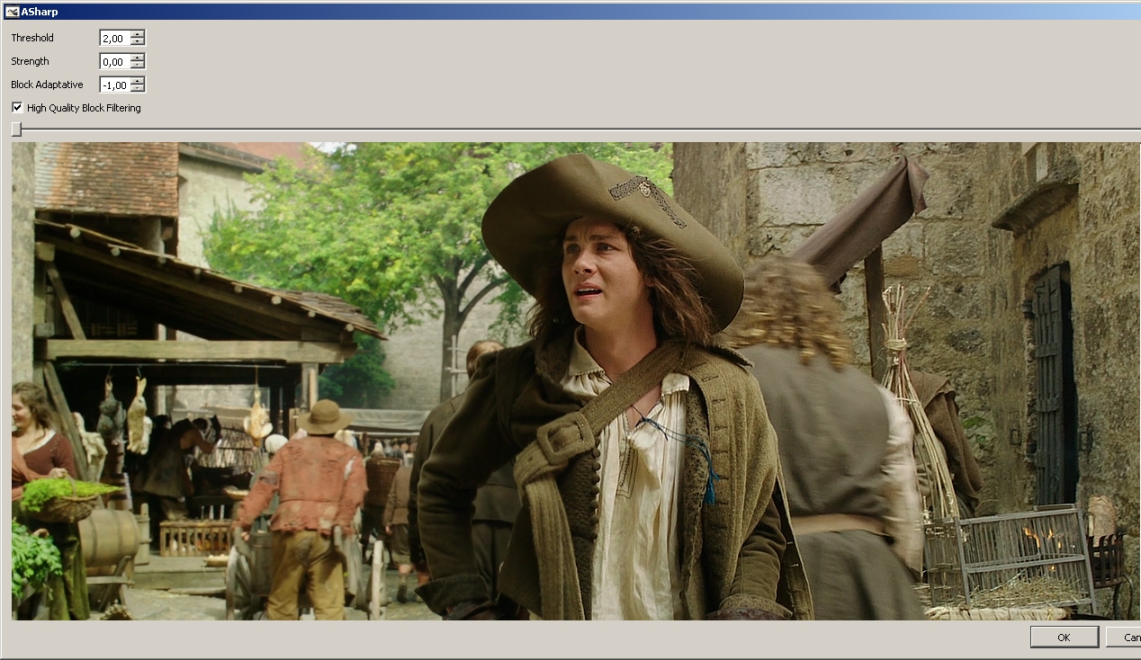Increase the Threshold value with up arrow
This screenshot has height=660, width=1141.
137,34
